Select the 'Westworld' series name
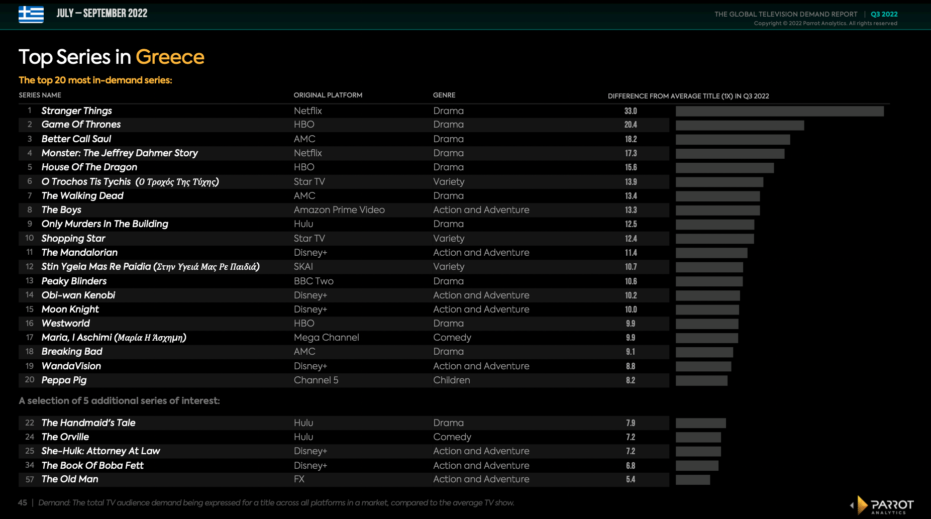The width and height of the screenshot is (931, 519). 66,323
